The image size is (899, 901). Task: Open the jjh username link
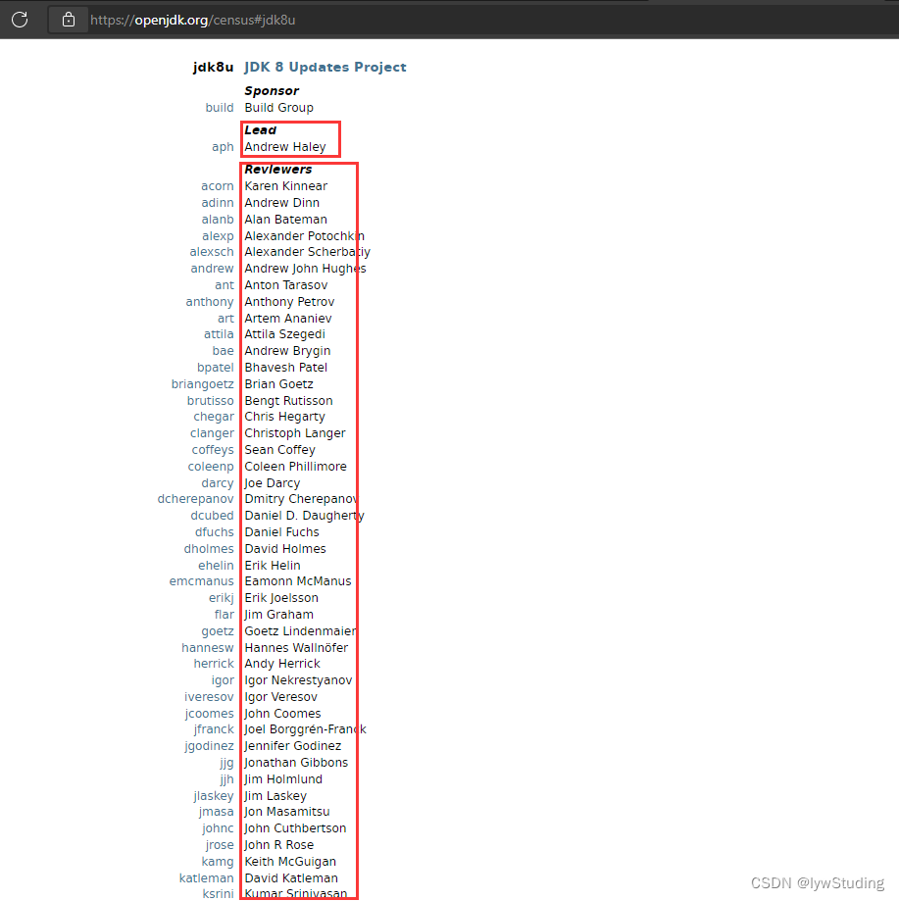[x=226, y=779]
